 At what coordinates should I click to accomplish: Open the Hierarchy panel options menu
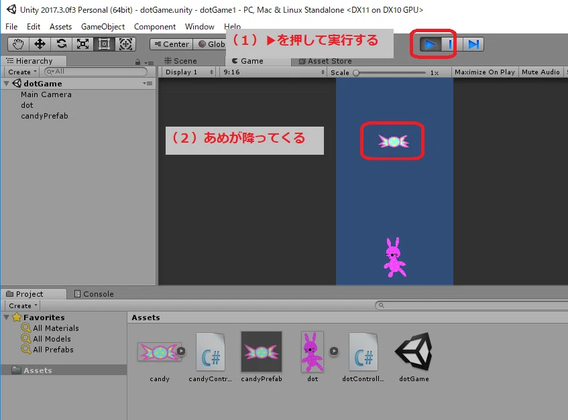click(x=149, y=62)
